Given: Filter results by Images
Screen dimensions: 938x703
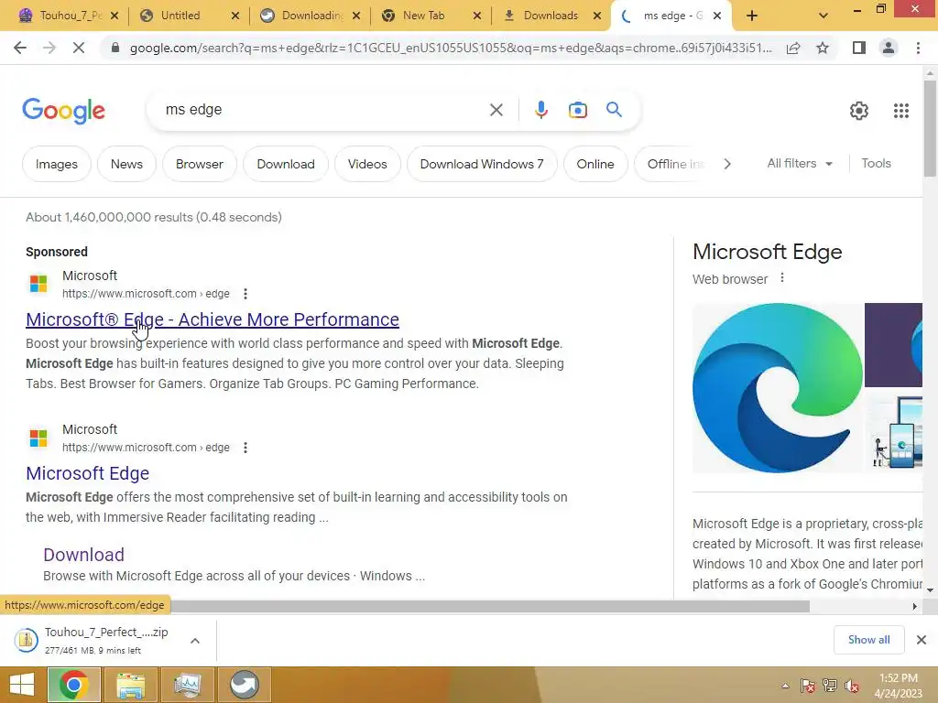Looking at the screenshot, I should (x=56, y=164).
